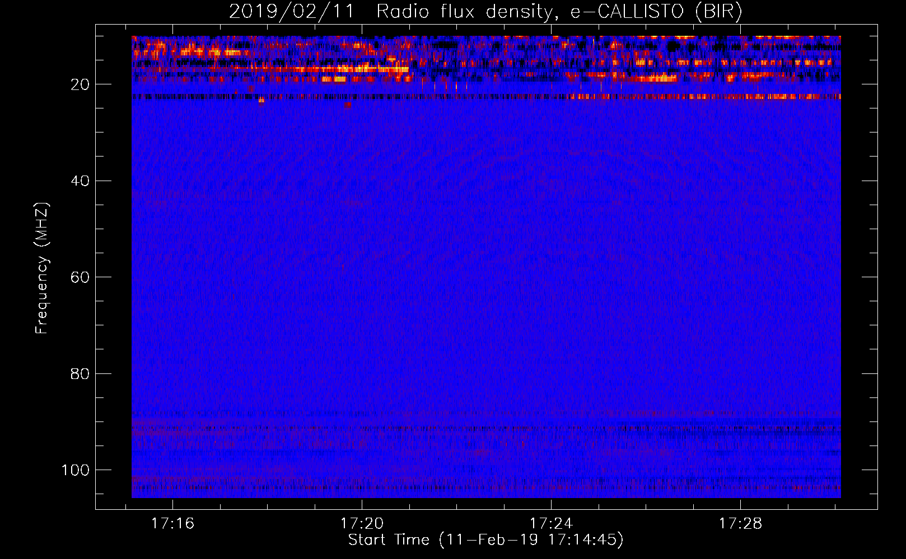Click the 17:24 time tick label
Viewport: 906px width, 559px height.
(x=551, y=524)
